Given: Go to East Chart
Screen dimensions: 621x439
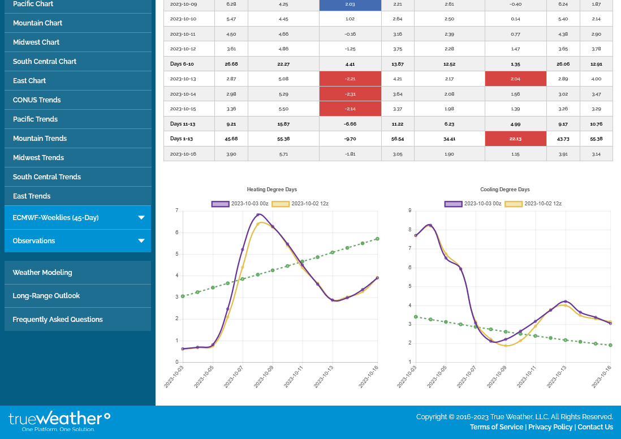Looking at the screenshot, I should (29, 81).
